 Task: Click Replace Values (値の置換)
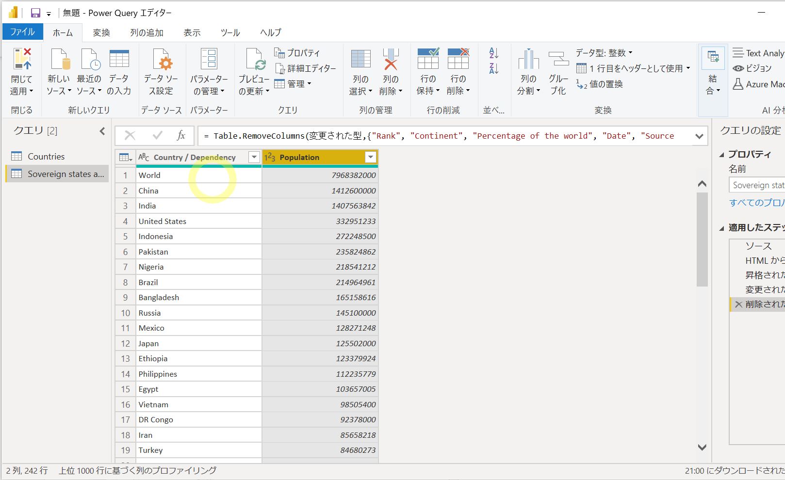tap(600, 84)
